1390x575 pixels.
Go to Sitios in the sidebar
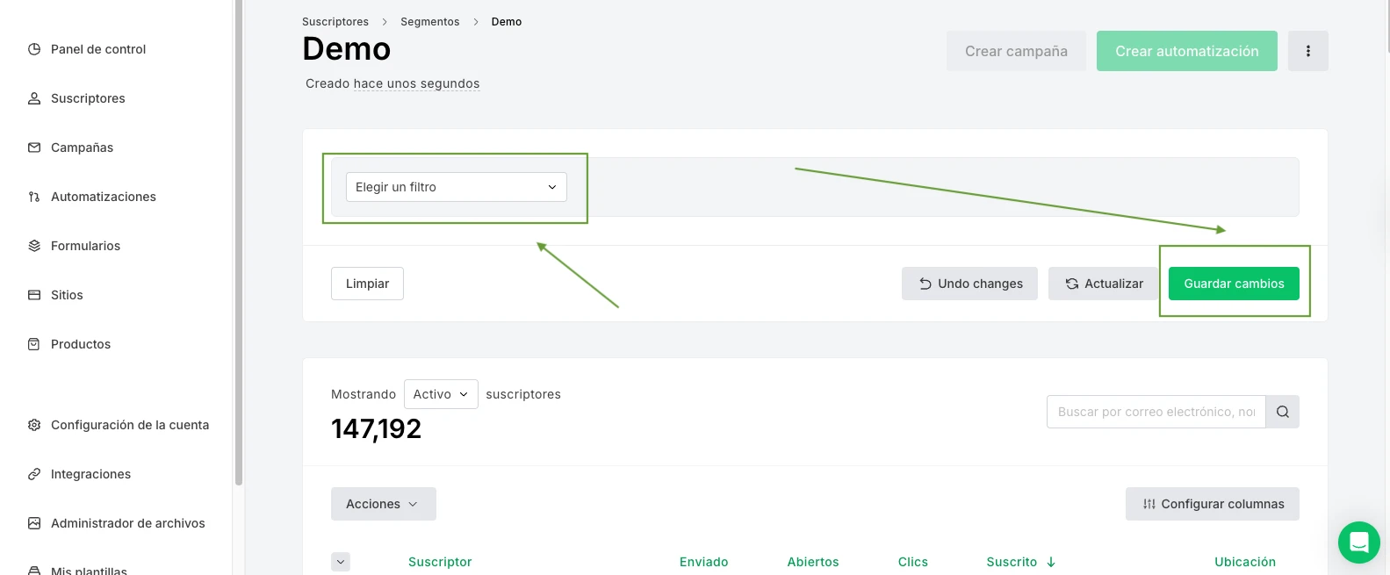67,295
